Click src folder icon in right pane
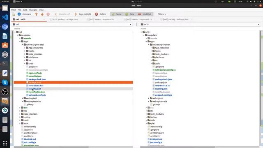This screenshot has height=148, width=263. click(x=153, y=60)
